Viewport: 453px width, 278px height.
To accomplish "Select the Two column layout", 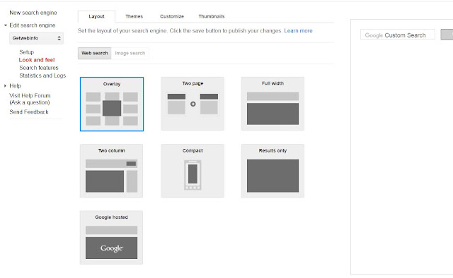I will (x=111, y=171).
